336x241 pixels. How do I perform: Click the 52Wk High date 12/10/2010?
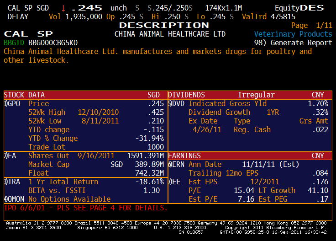(98, 112)
